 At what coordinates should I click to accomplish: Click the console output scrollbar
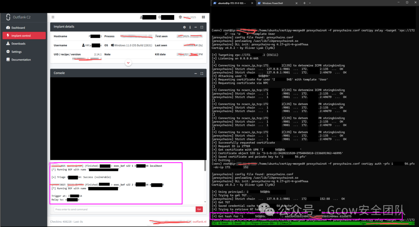[205, 166]
